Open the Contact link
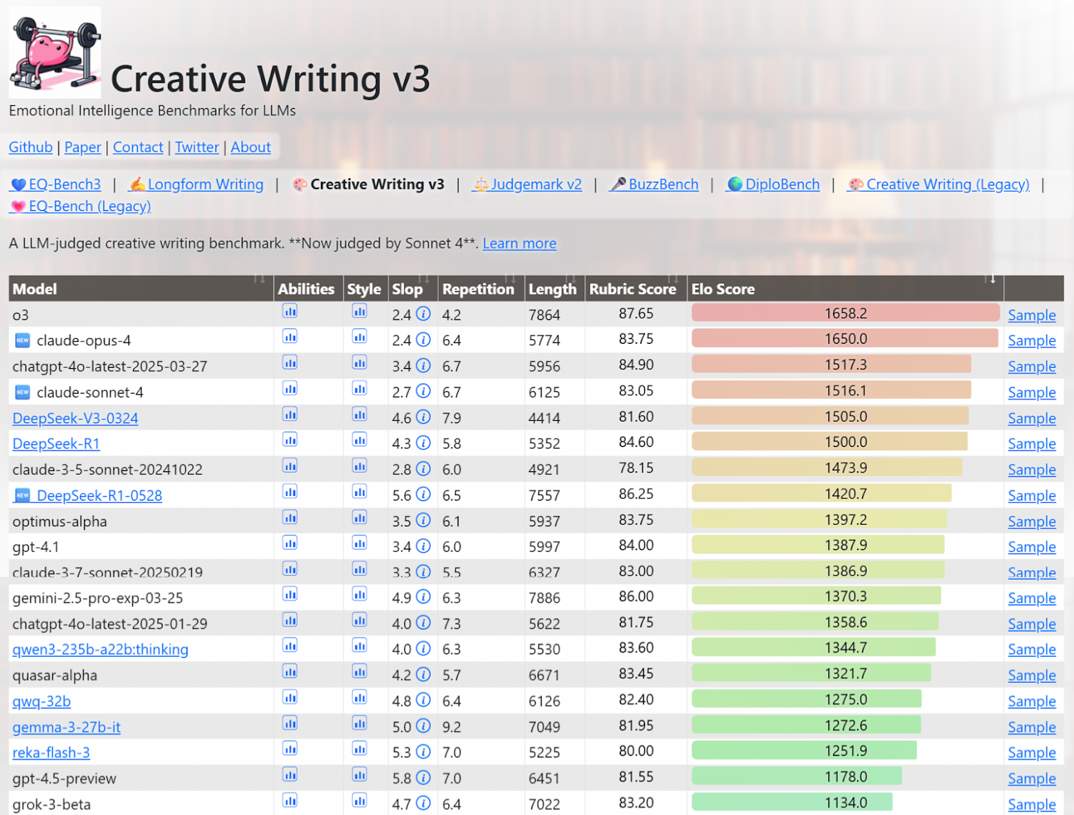Screen dimensions: 1074x815 pyautogui.click(x=138, y=147)
